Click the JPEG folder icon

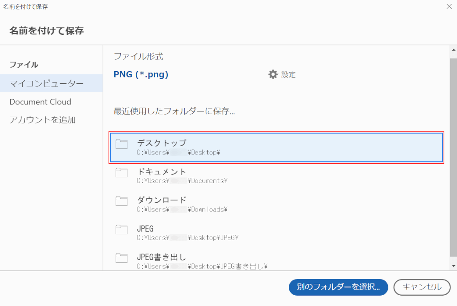122,229
